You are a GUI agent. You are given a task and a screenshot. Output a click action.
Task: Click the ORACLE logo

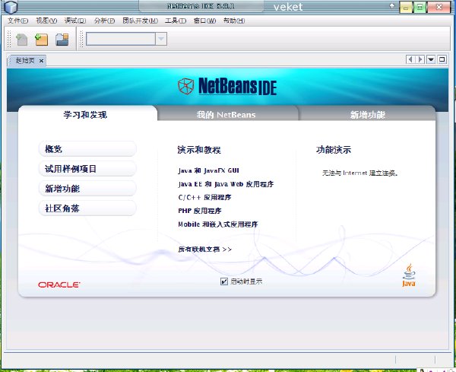click(x=59, y=285)
